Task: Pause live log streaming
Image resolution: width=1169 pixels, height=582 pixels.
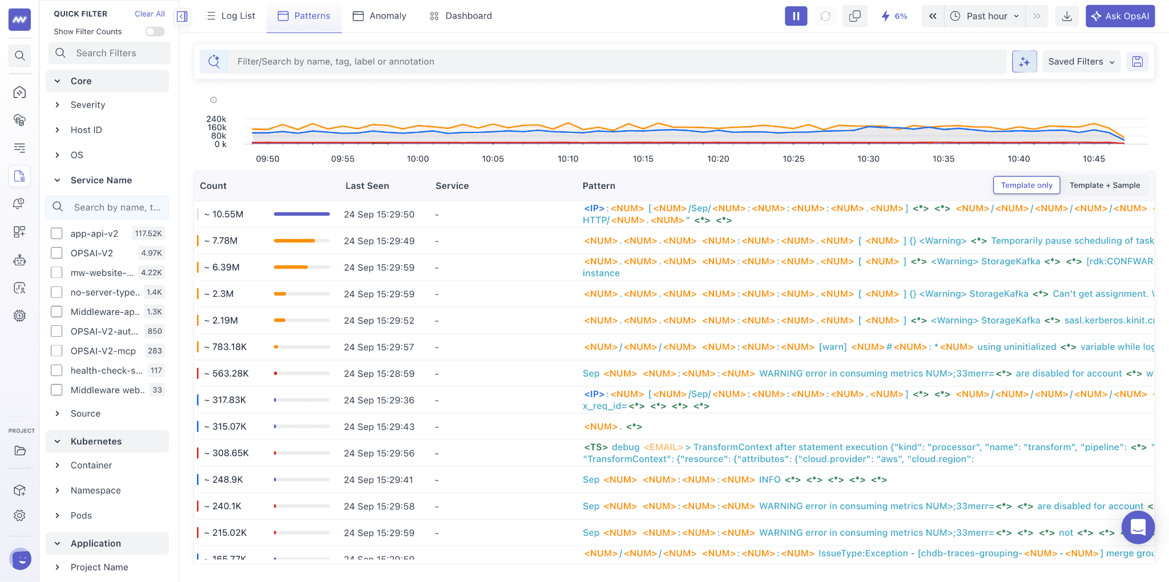Action: pos(796,16)
